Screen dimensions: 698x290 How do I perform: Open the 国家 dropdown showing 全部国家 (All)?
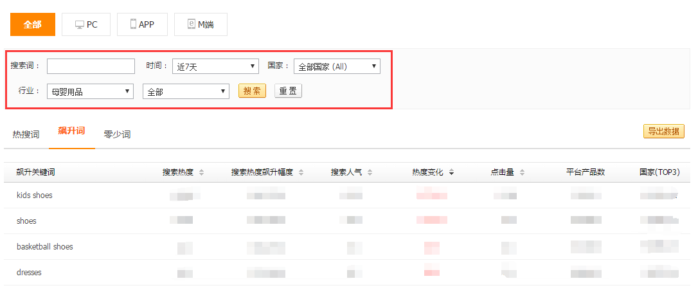[x=337, y=66]
